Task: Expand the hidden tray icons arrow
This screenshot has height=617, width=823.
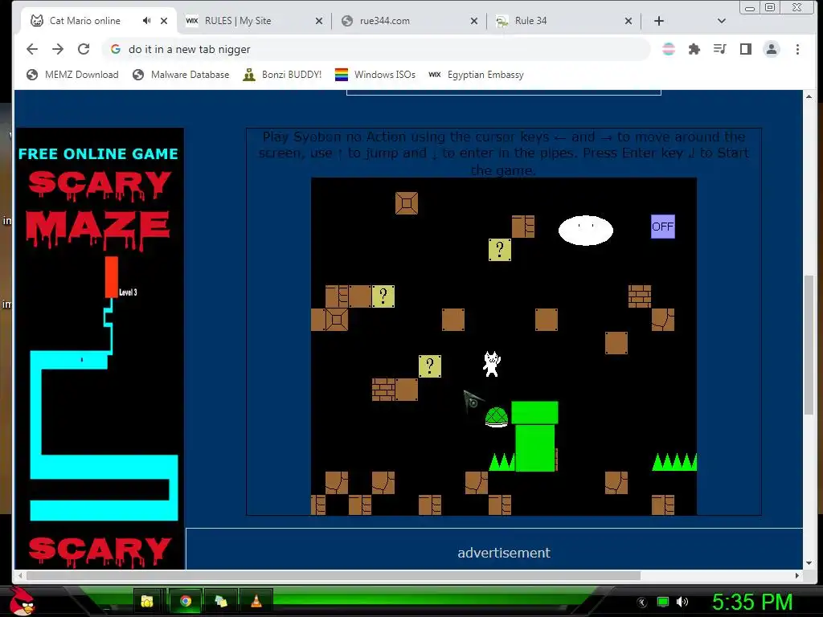Action: [642, 603]
